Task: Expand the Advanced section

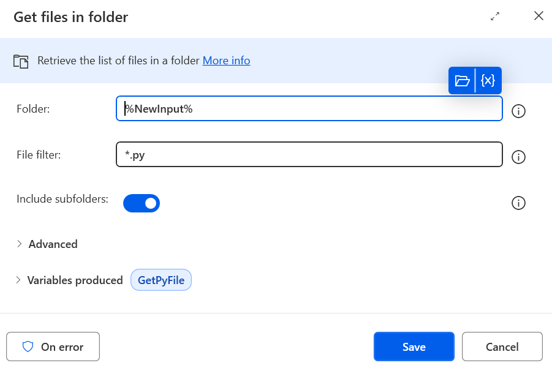Action: [x=20, y=244]
